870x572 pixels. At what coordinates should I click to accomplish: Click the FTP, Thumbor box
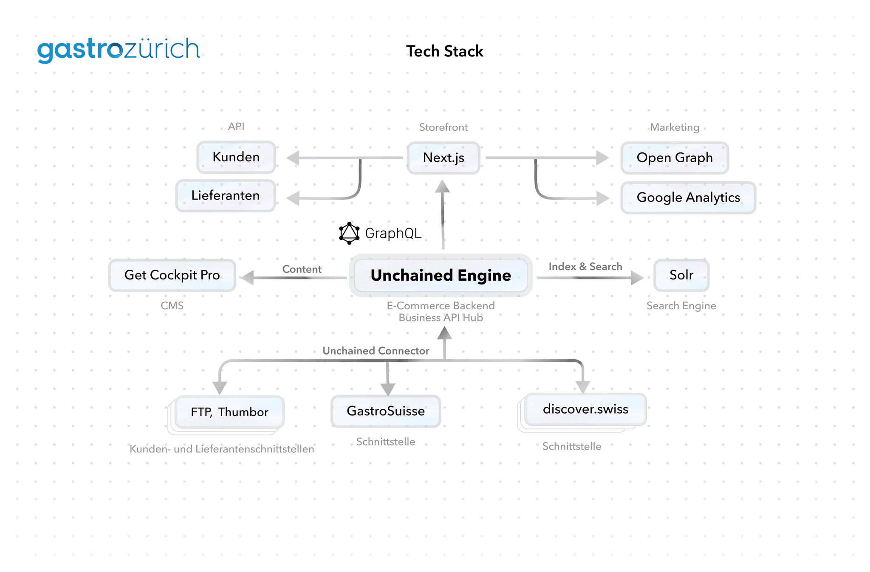tap(229, 412)
